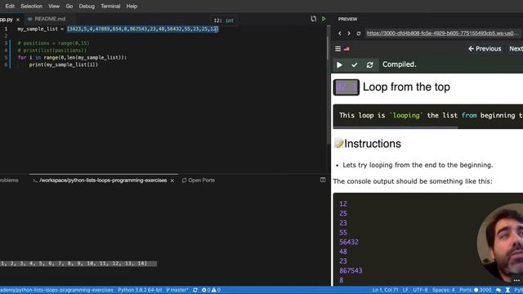The height and width of the screenshot is (294, 523).
Task: Switch git branch via master in status bar
Action: 177,290
